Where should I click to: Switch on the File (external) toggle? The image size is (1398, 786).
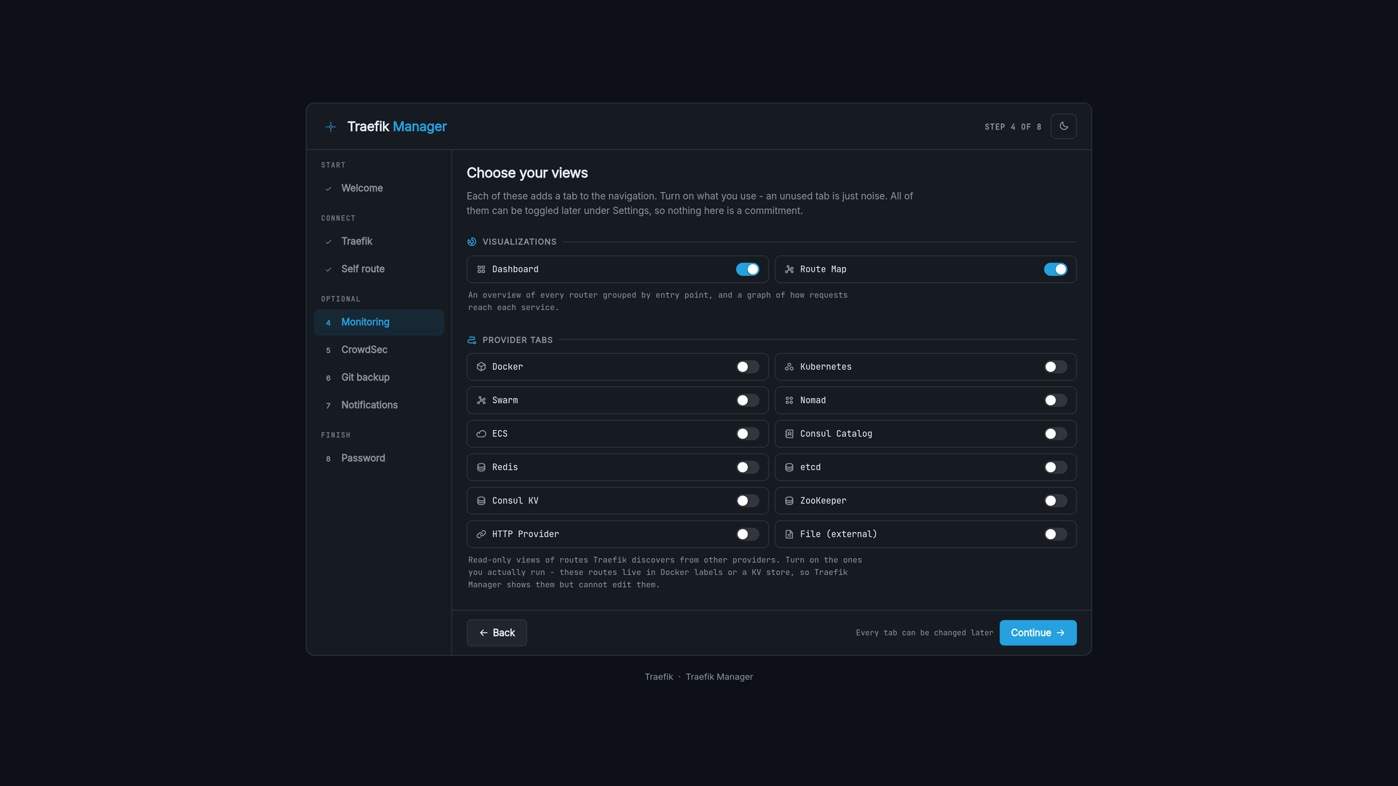pos(1056,534)
